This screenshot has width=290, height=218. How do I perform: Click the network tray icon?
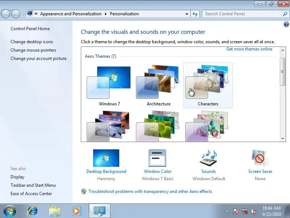pyautogui.click(x=245, y=211)
